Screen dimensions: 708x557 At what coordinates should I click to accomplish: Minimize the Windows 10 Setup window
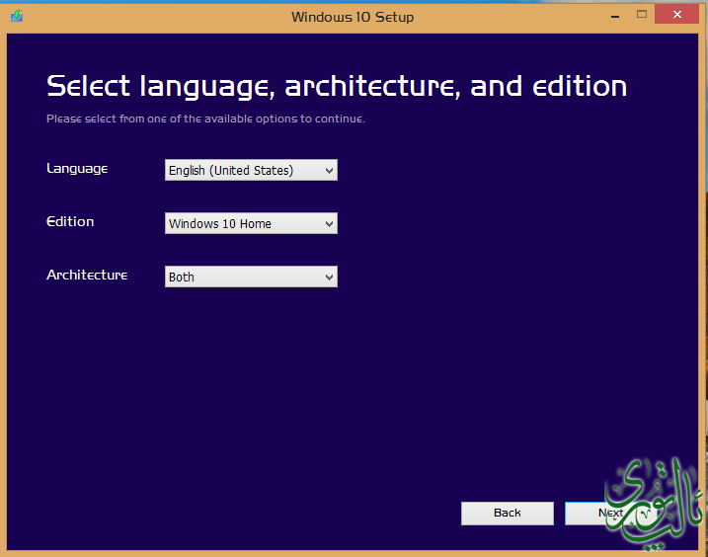click(615, 16)
